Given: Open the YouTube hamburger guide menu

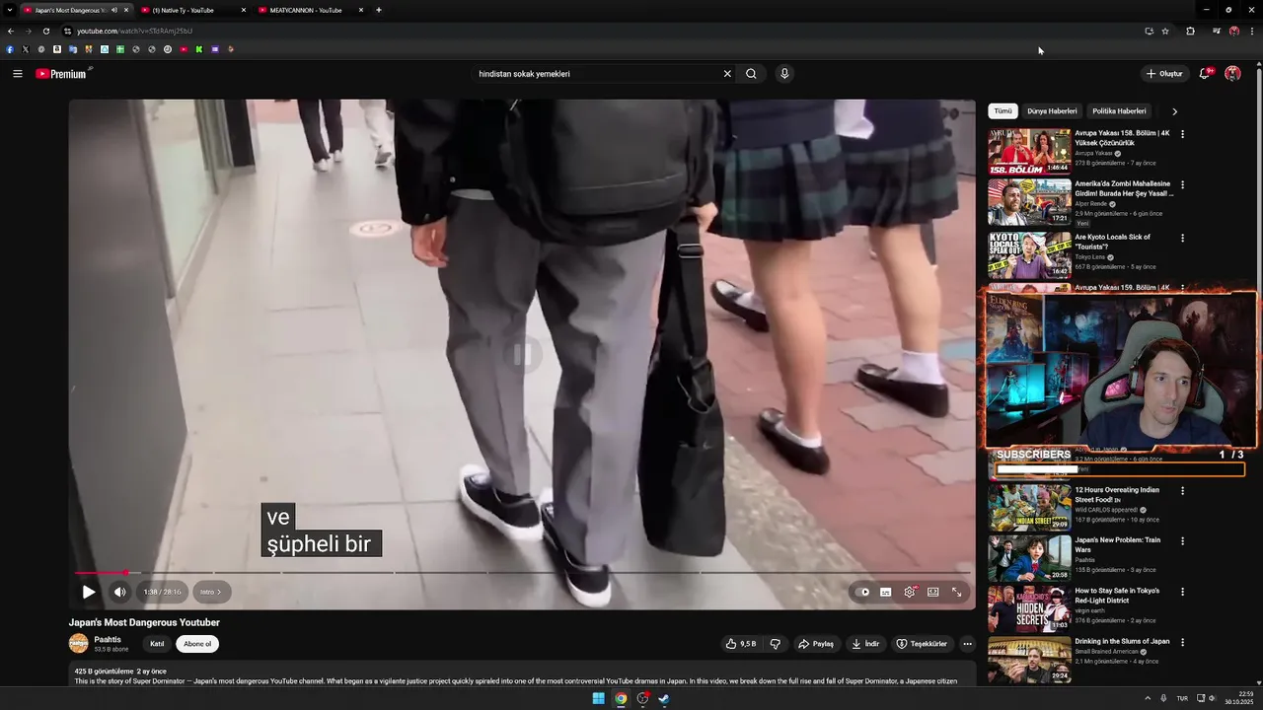Looking at the screenshot, I should click(17, 74).
